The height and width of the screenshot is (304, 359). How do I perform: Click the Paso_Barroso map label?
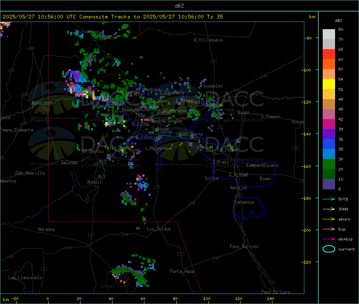[x=244, y=247]
